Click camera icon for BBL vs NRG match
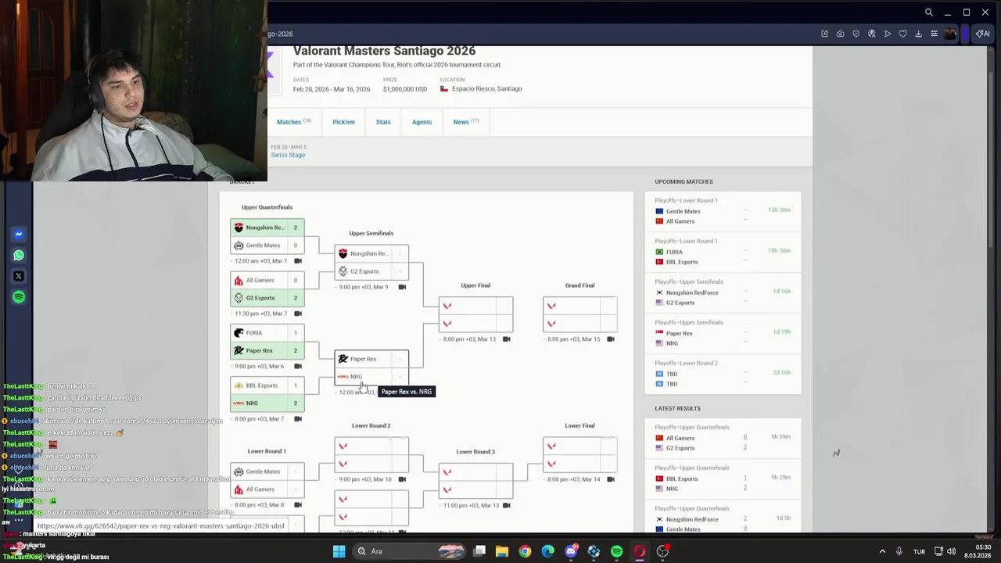The image size is (1001, 563). tap(297, 419)
